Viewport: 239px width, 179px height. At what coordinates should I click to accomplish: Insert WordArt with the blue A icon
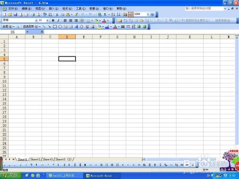pyautogui.click(x=76, y=27)
